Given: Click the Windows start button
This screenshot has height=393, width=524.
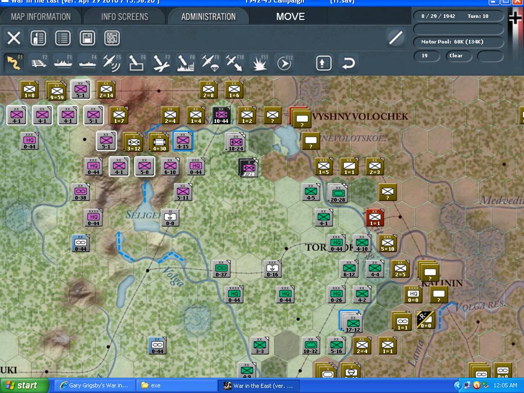Looking at the screenshot, I should [x=24, y=385].
